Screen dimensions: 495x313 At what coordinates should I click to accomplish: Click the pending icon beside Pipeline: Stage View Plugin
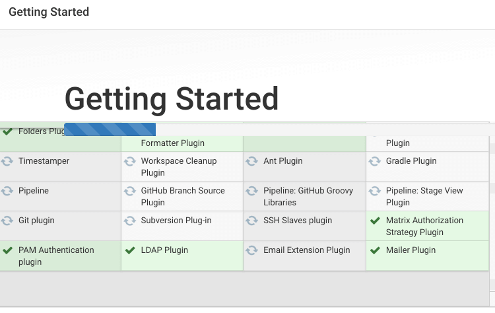click(375, 191)
